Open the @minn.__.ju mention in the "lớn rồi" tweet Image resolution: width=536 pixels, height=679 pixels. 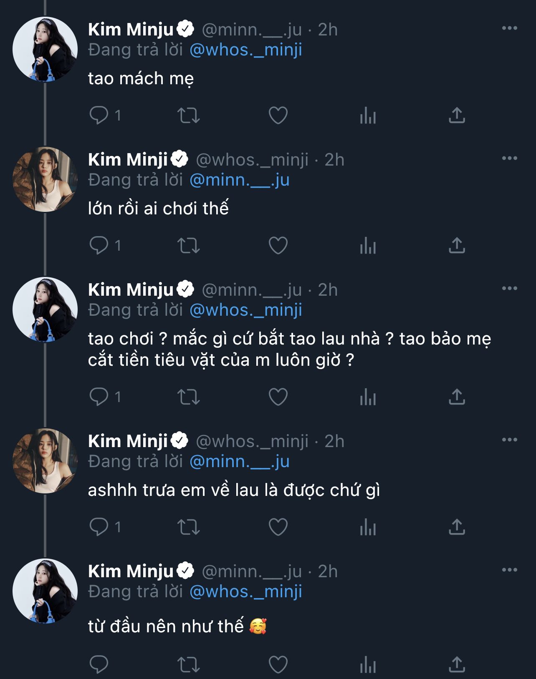240,180
